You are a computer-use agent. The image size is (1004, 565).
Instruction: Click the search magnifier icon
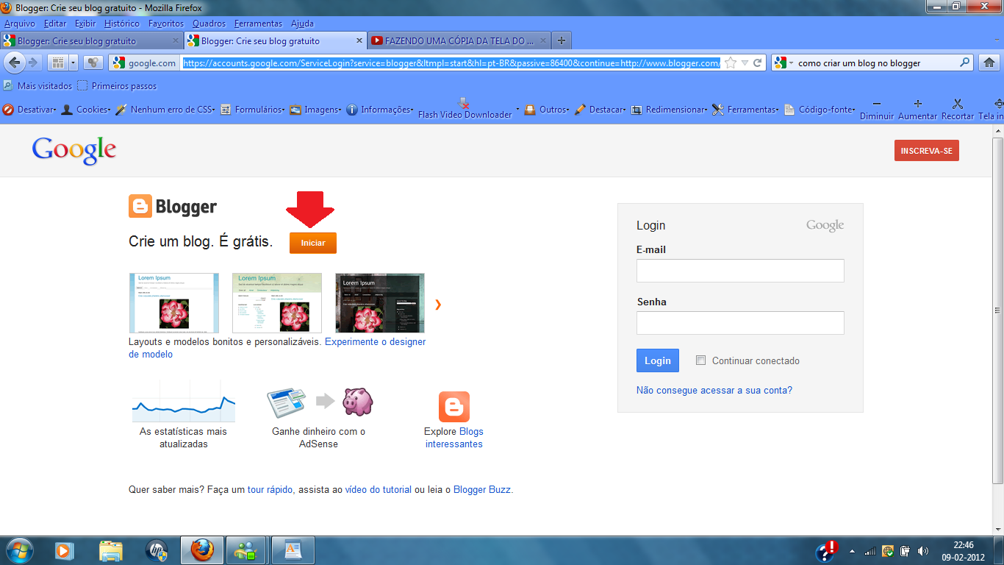[x=965, y=63]
